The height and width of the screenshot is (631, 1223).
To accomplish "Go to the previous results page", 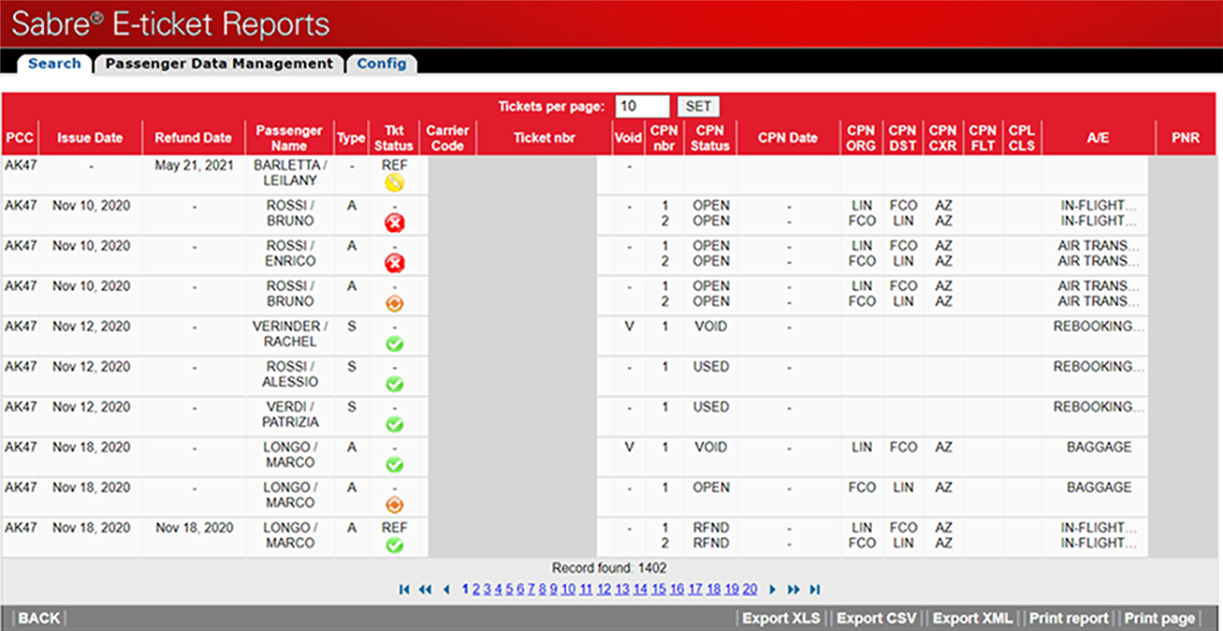I will [x=446, y=590].
